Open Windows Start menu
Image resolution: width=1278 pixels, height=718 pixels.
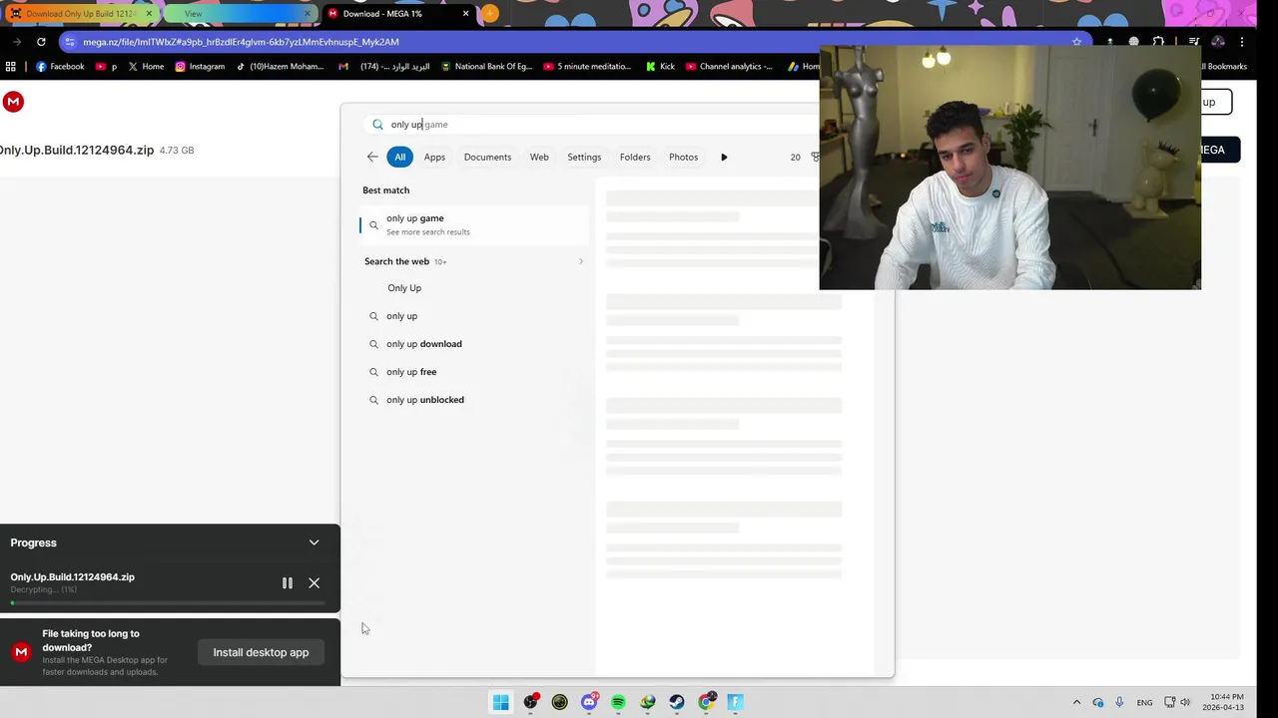coord(501,702)
